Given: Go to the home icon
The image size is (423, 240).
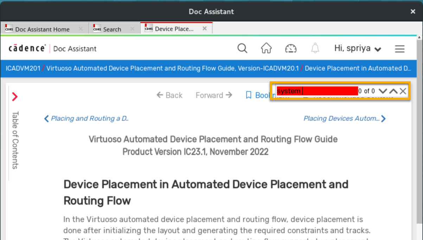Looking at the screenshot, I should pos(266,48).
